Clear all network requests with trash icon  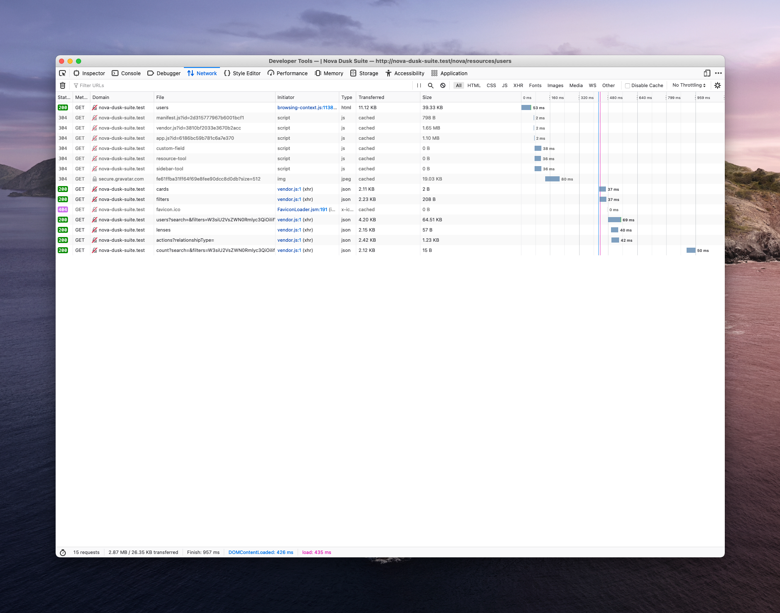coord(62,85)
